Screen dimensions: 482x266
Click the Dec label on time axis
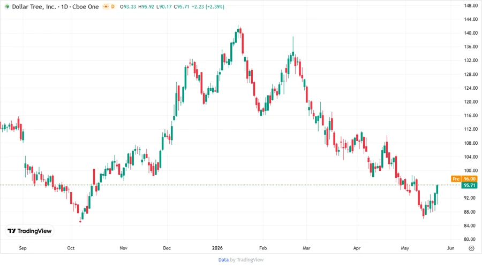click(167, 248)
